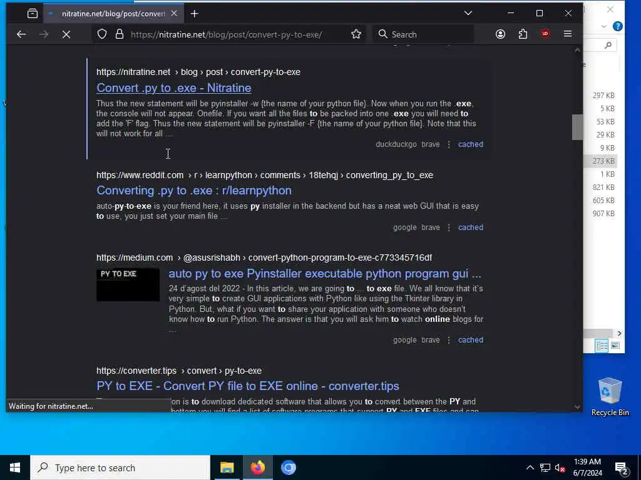Open more options dots for Nitratine result
641x480 pixels.
(x=449, y=144)
